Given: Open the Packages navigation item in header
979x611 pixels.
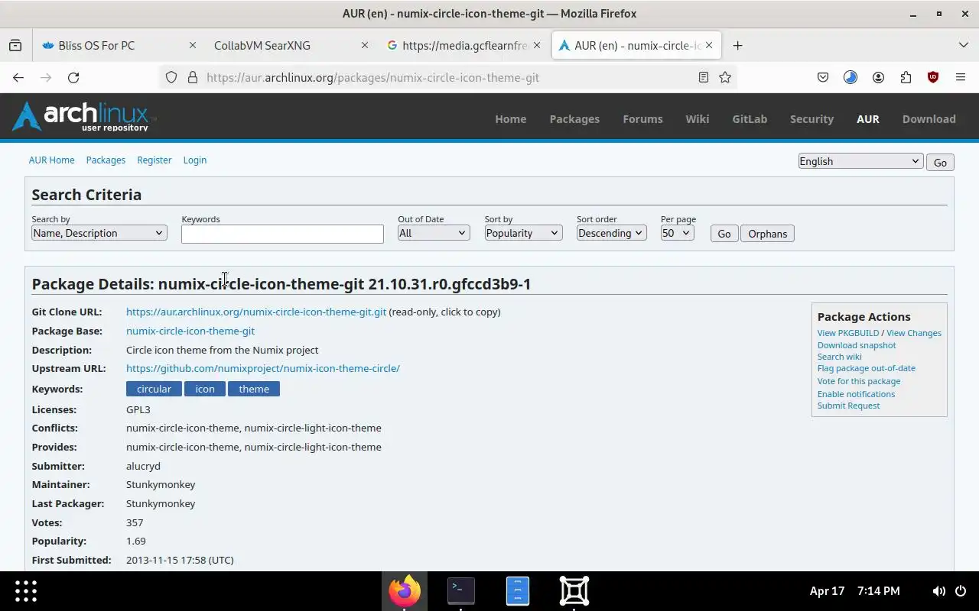Looking at the screenshot, I should pos(574,119).
